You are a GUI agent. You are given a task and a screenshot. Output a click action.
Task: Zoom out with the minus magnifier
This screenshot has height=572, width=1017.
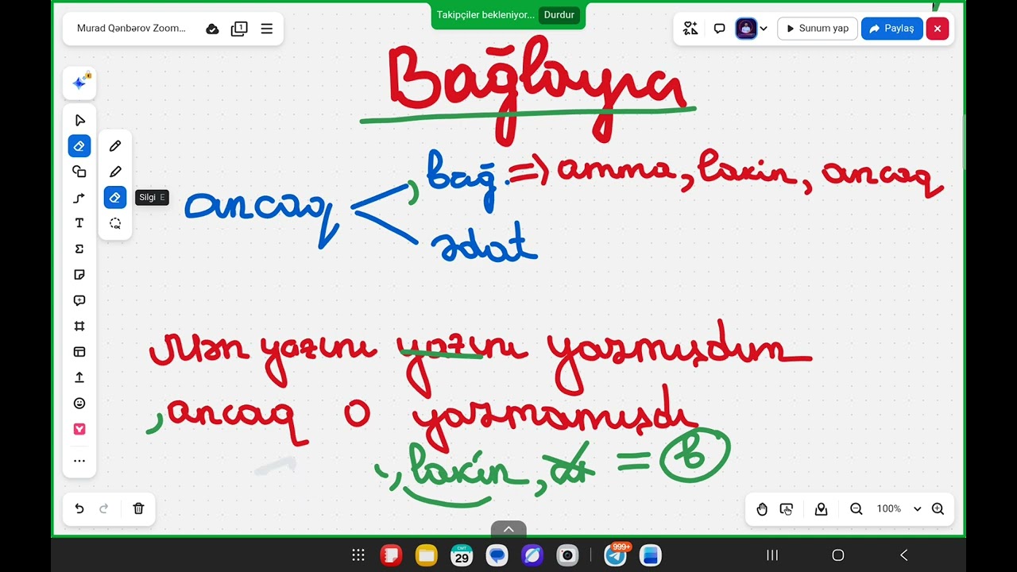pyautogui.click(x=857, y=509)
